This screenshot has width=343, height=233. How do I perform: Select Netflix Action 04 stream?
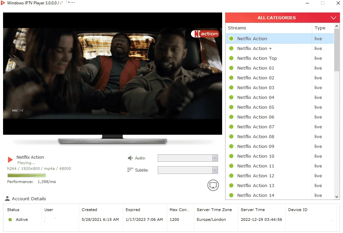point(280,98)
